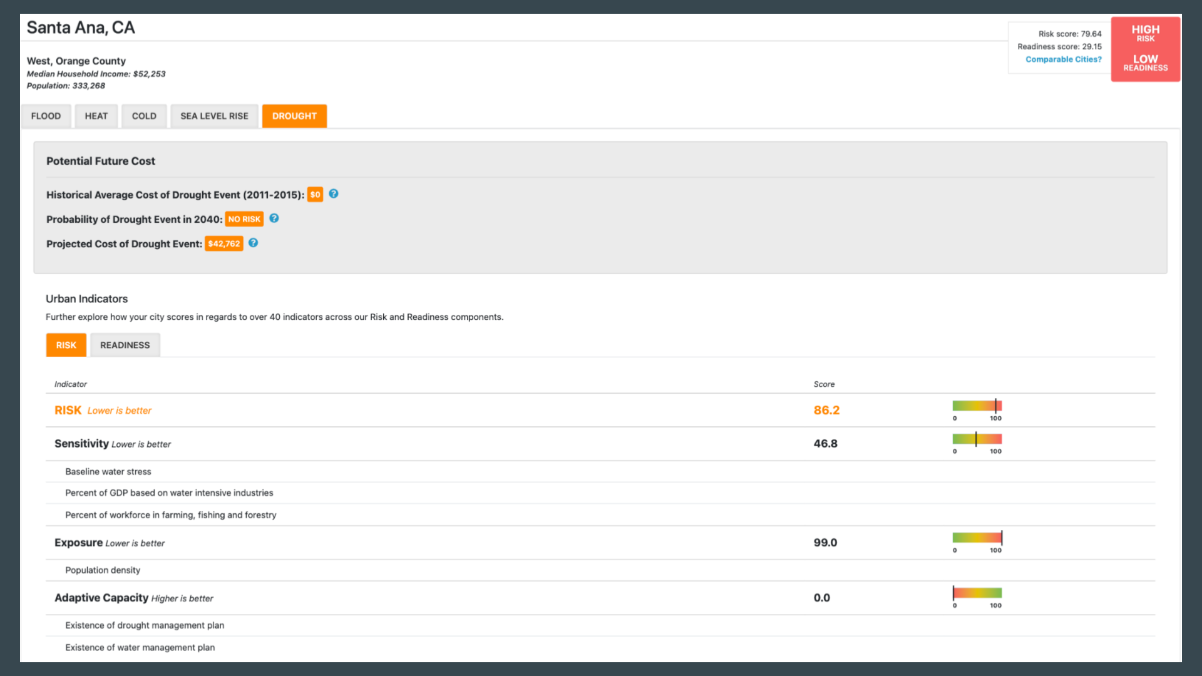Click the Potential Future Cost heading

[x=101, y=161]
